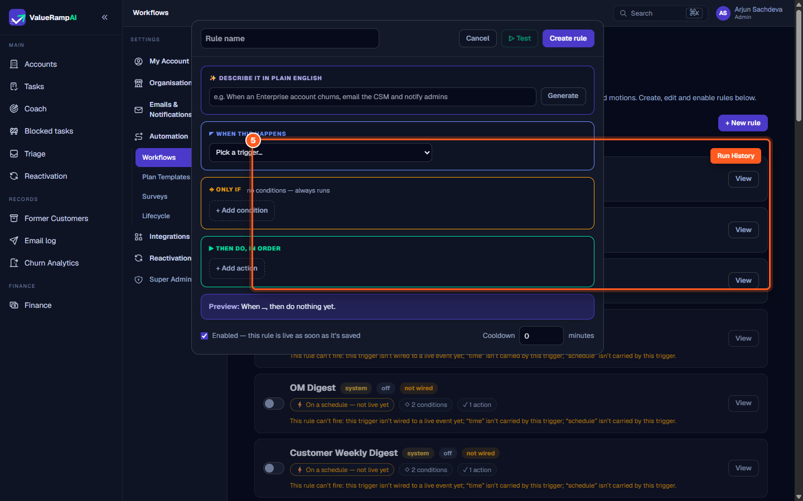Click the top Search field
Image resolution: width=803 pixels, height=501 pixels.
[x=661, y=13]
